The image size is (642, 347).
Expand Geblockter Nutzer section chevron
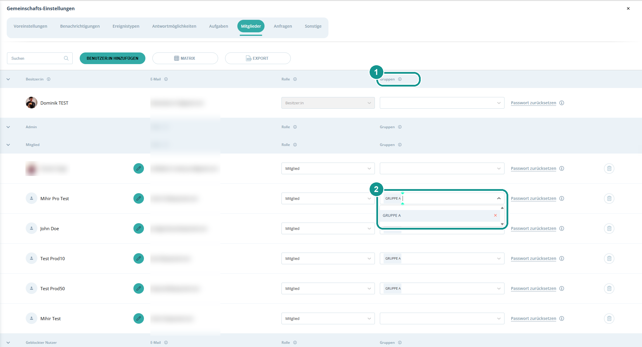8,343
